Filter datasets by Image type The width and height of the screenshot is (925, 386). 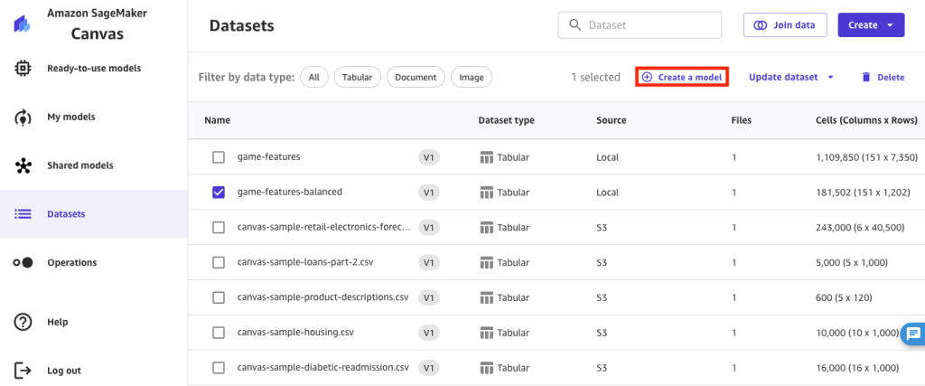click(472, 78)
